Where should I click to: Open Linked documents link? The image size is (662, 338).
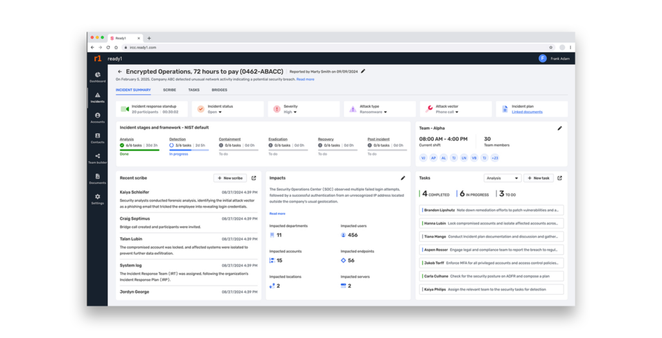pyautogui.click(x=527, y=112)
